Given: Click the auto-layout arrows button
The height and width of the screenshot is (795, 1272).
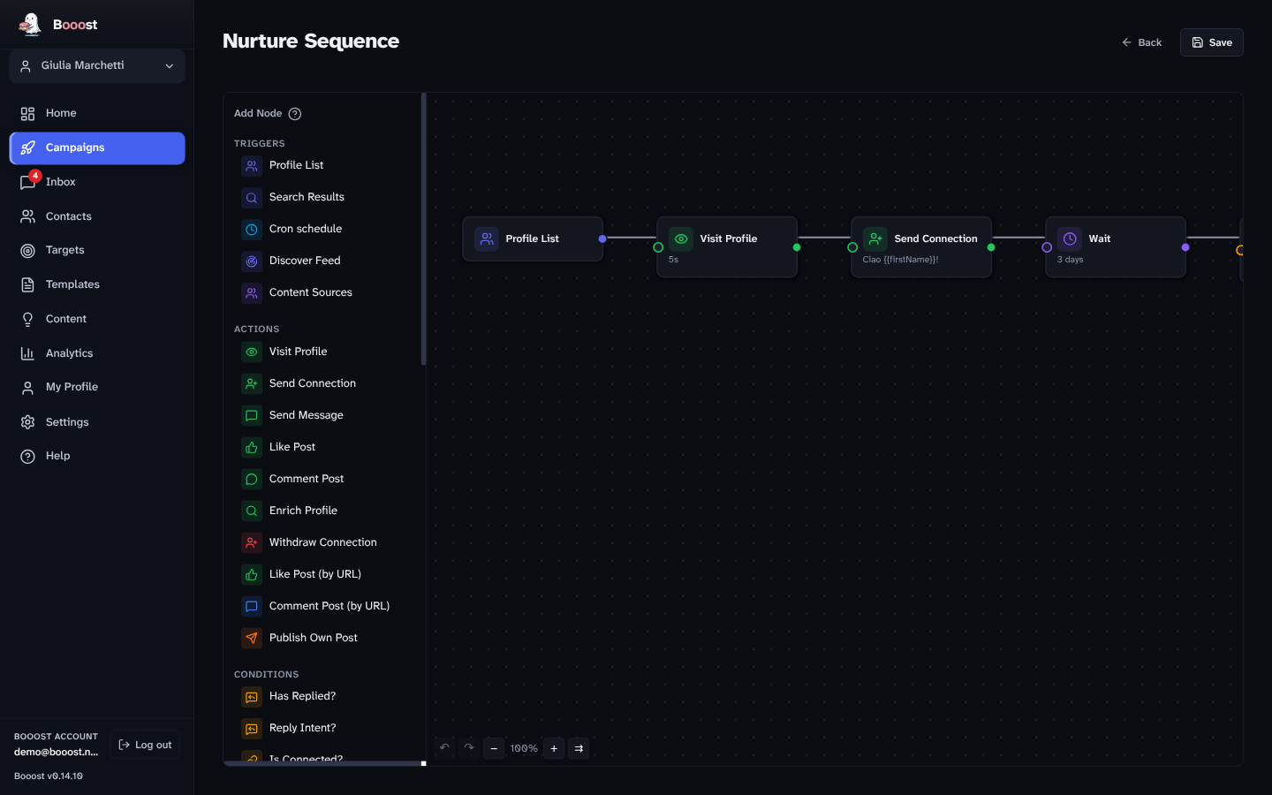Looking at the screenshot, I should pos(579,748).
